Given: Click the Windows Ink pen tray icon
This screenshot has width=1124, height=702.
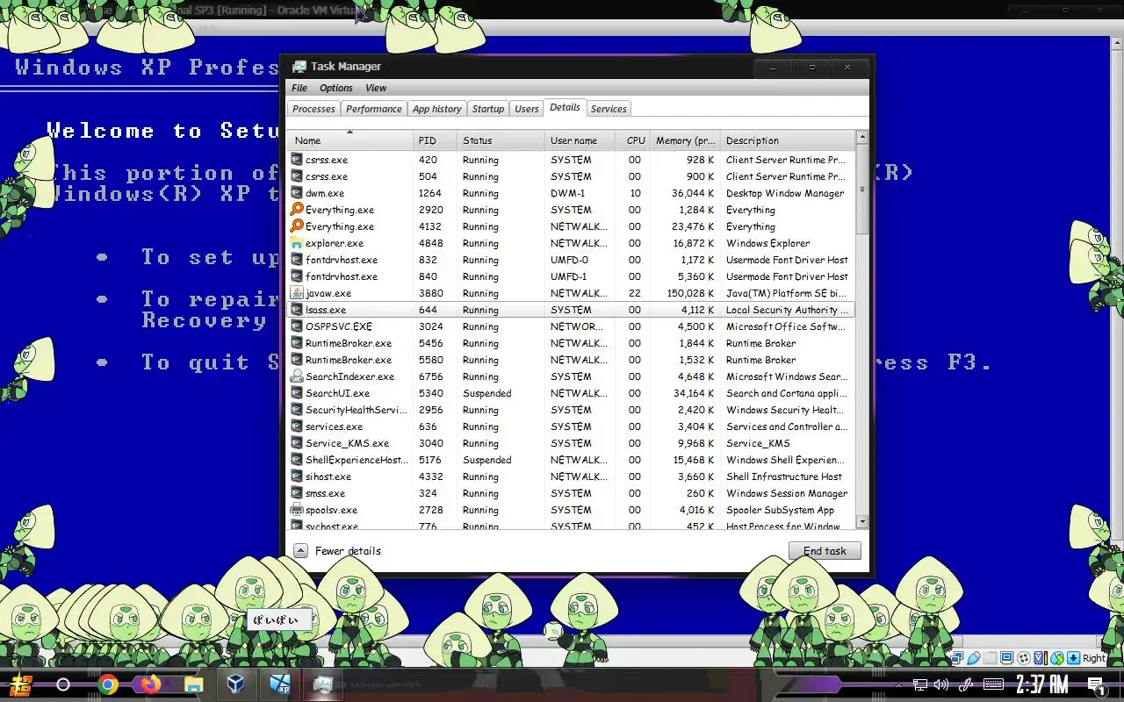Looking at the screenshot, I should coord(966,684).
